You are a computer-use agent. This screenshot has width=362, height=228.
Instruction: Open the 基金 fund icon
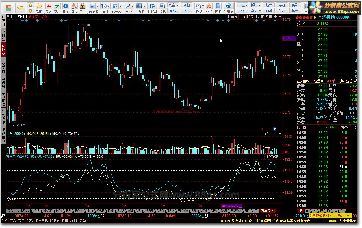[66, 8]
